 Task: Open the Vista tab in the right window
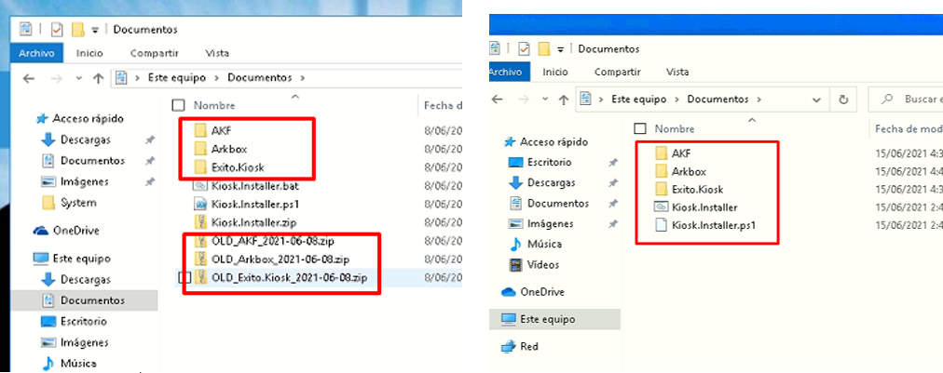[x=677, y=72]
